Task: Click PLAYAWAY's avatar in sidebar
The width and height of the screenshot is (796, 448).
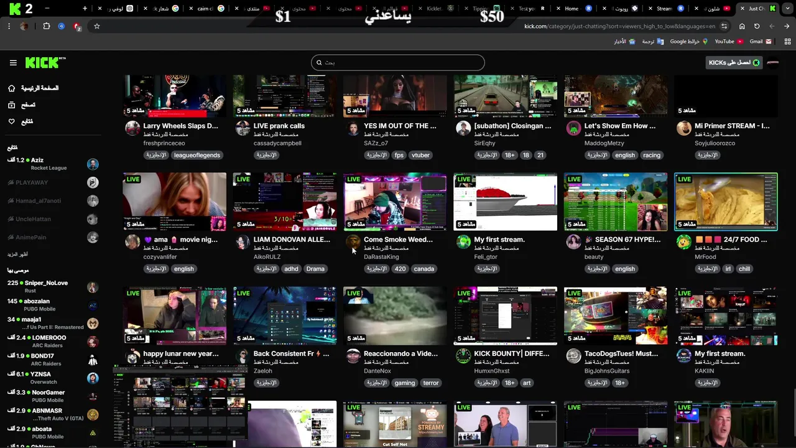Action: [93, 182]
